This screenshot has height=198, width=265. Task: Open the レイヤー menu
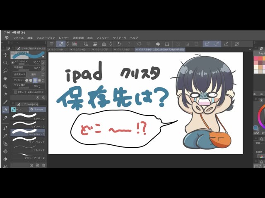tap(64, 38)
